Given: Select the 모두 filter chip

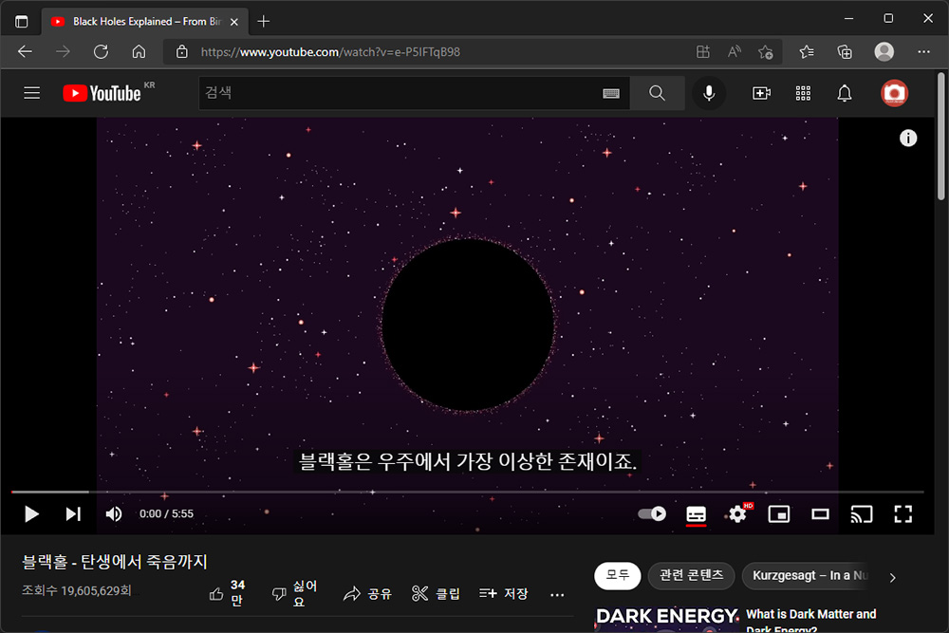Looking at the screenshot, I should [x=618, y=575].
